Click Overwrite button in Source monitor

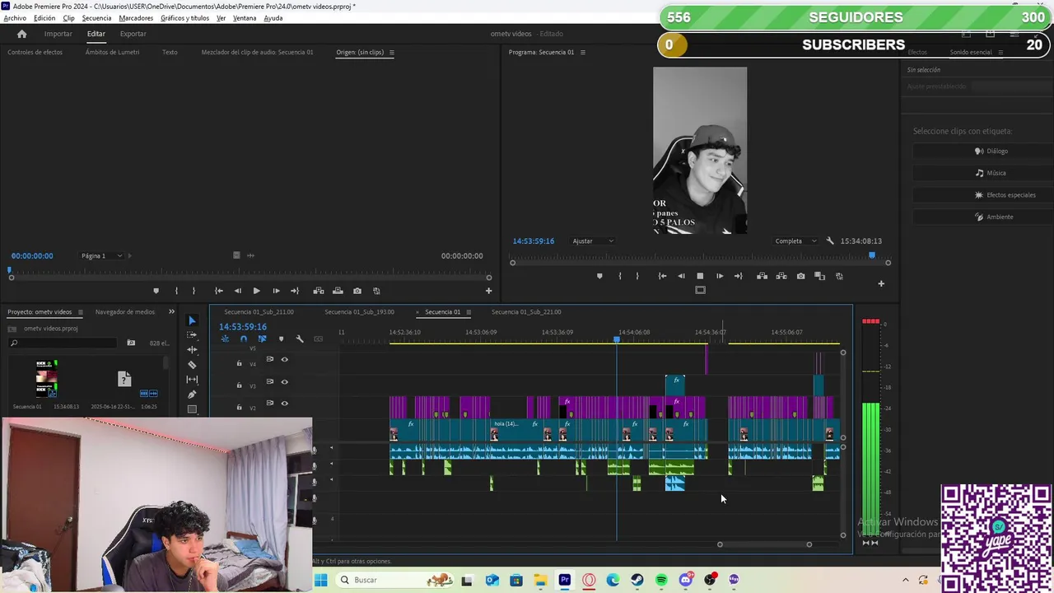(x=338, y=291)
